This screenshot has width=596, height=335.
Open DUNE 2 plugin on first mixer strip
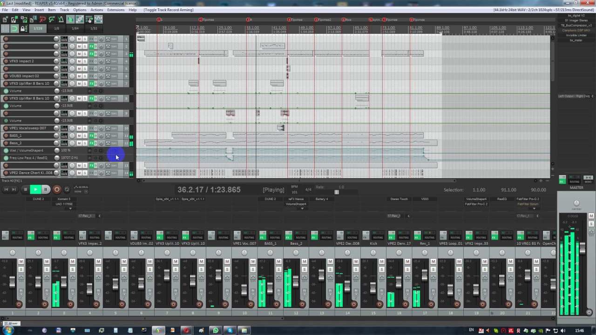(38, 199)
